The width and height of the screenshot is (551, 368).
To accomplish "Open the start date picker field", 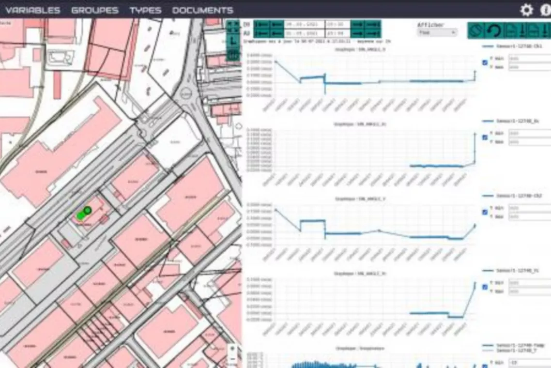I will pos(304,24).
